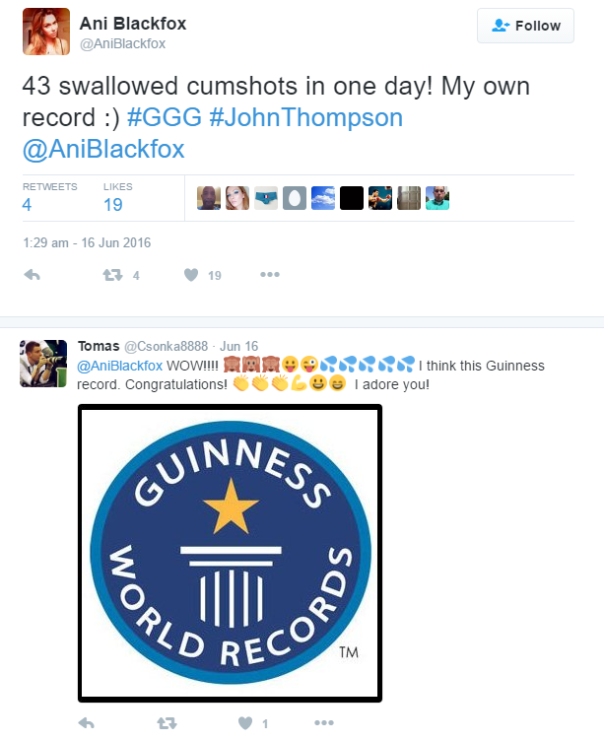Open the #JohnThompson hashtag link
The width and height of the screenshot is (604, 741).
pos(305,117)
